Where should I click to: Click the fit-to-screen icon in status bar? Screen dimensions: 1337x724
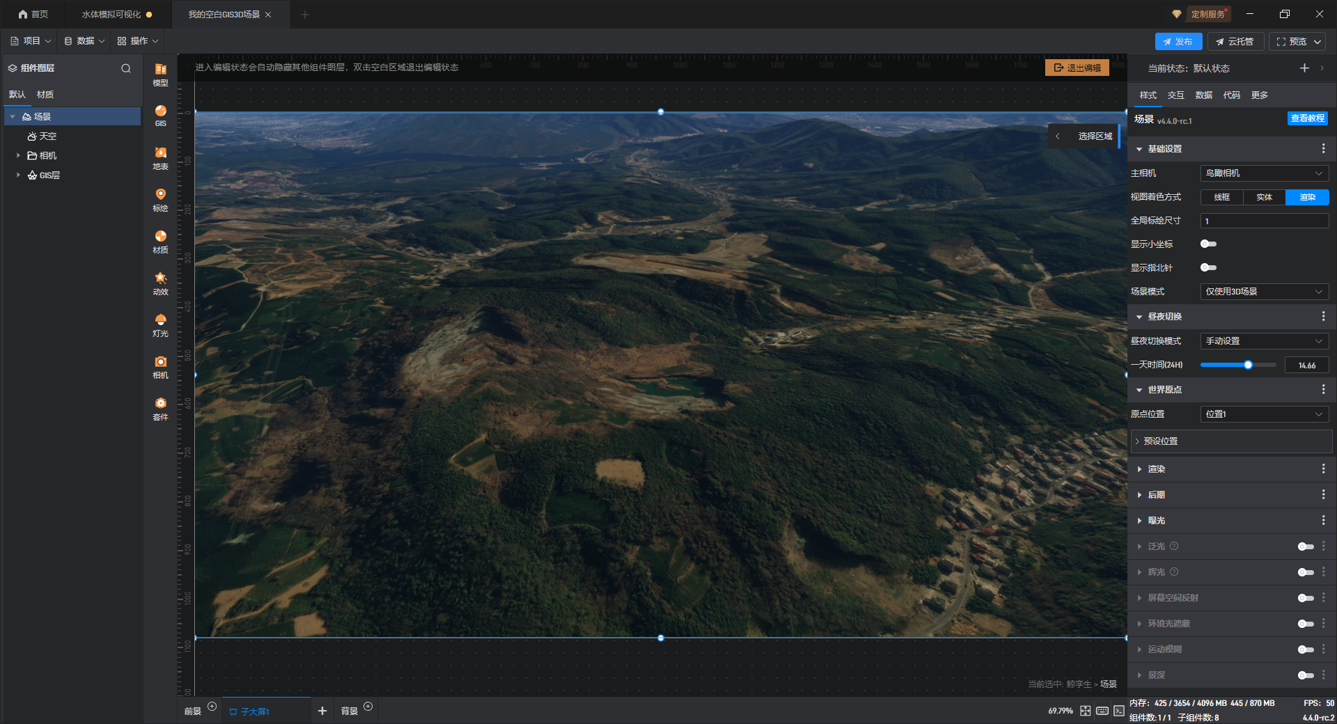click(x=1086, y=711)
